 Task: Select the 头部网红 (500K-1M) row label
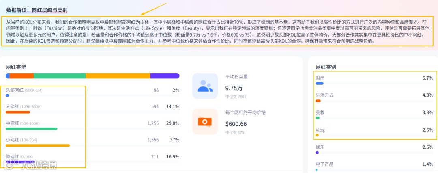[24, 90]
